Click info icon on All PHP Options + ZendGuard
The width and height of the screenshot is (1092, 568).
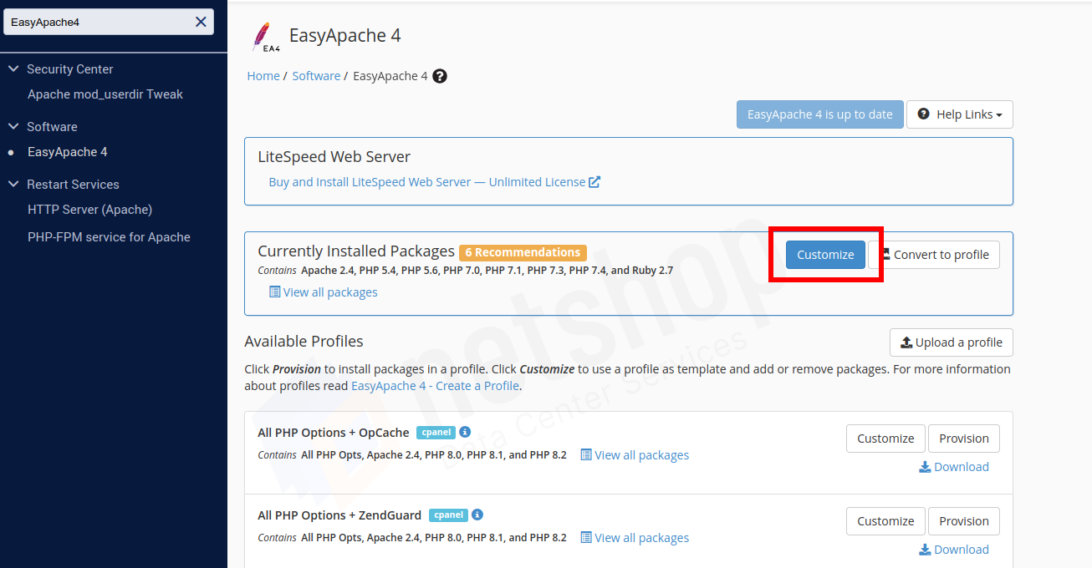(477, 515)
